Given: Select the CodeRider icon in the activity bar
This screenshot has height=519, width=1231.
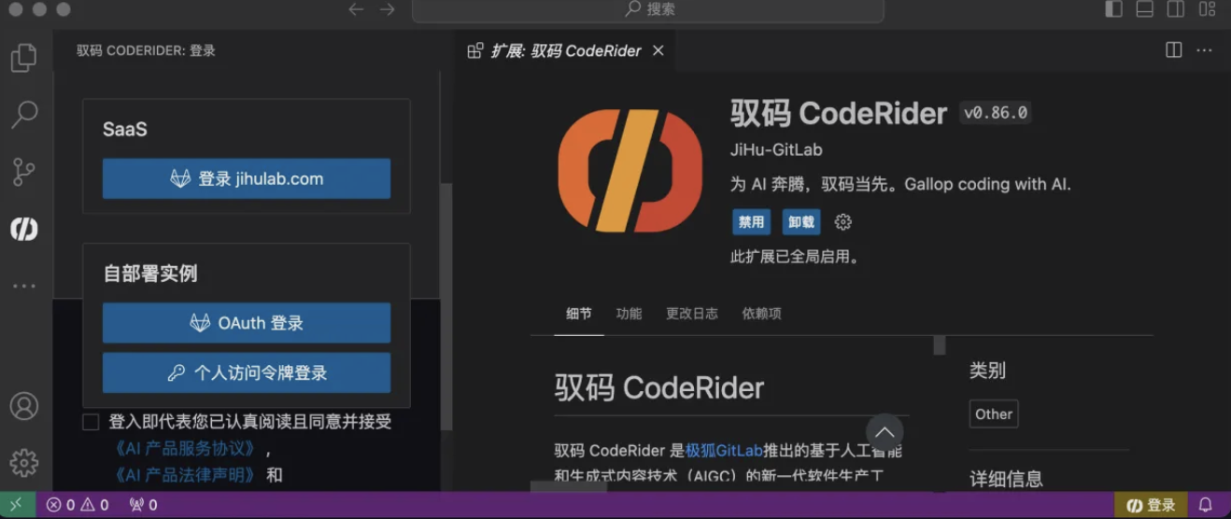Looking at the screenshot, I should [23, 229].
